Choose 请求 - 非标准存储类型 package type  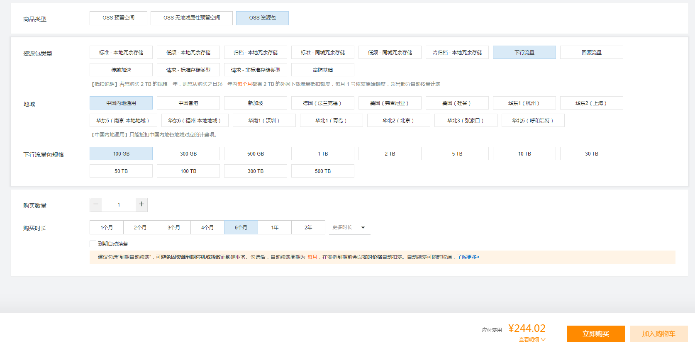256,70
